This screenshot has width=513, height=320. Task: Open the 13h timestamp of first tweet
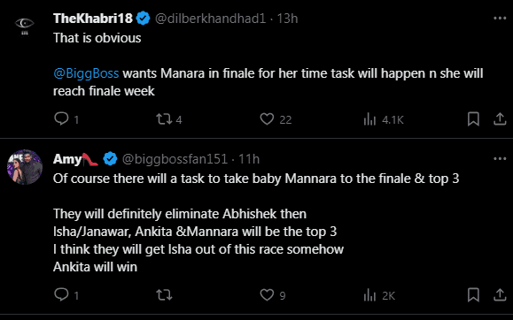[x=287, y=19]
